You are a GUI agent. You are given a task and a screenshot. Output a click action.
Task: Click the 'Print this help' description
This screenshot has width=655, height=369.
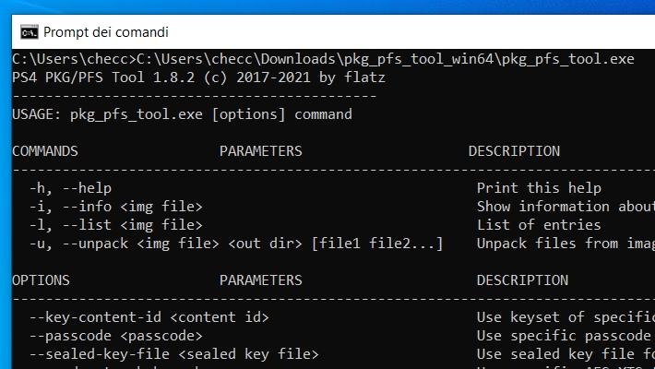tap(539, 188)
